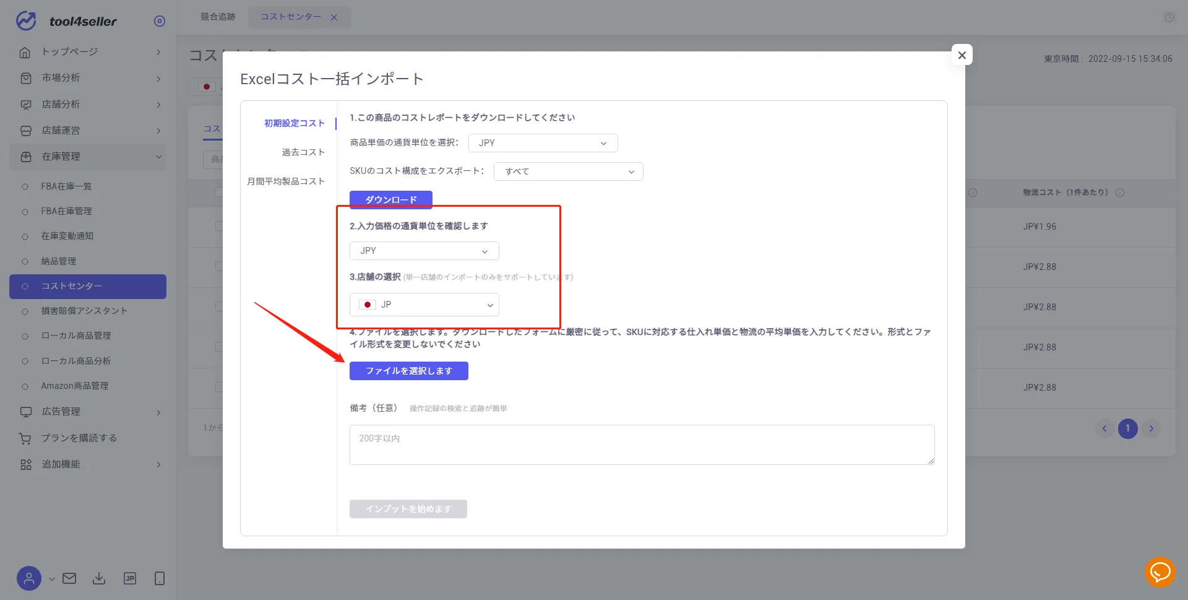Open the step 2 JPY currency dropdown
The image size is (1188, 600).
(x=424, y=251)
